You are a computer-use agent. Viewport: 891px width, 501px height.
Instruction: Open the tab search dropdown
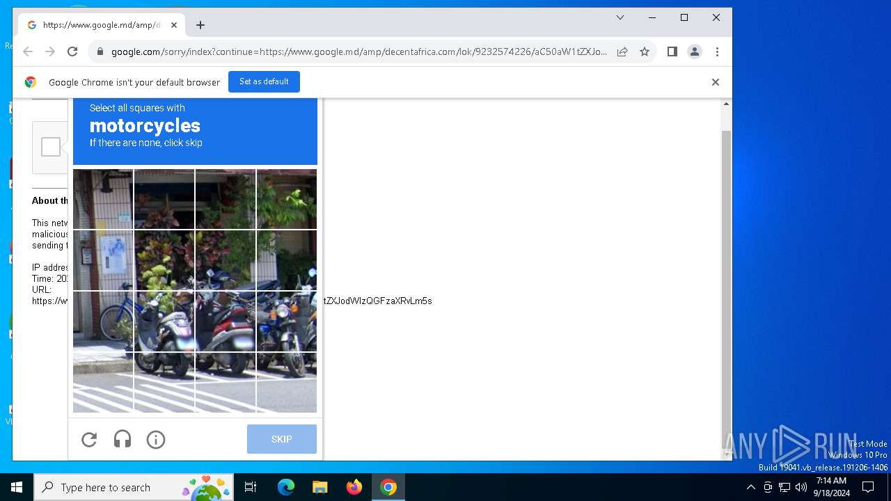coord(620,17)
